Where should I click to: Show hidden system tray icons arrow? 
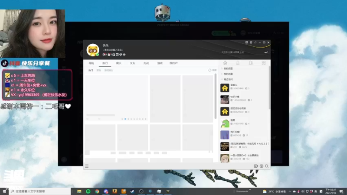tap(290, 192)
